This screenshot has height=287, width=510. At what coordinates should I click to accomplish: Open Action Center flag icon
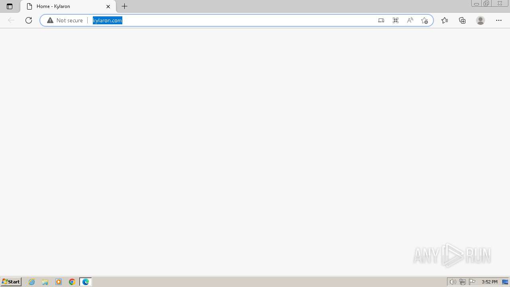(x=472, y=282)
